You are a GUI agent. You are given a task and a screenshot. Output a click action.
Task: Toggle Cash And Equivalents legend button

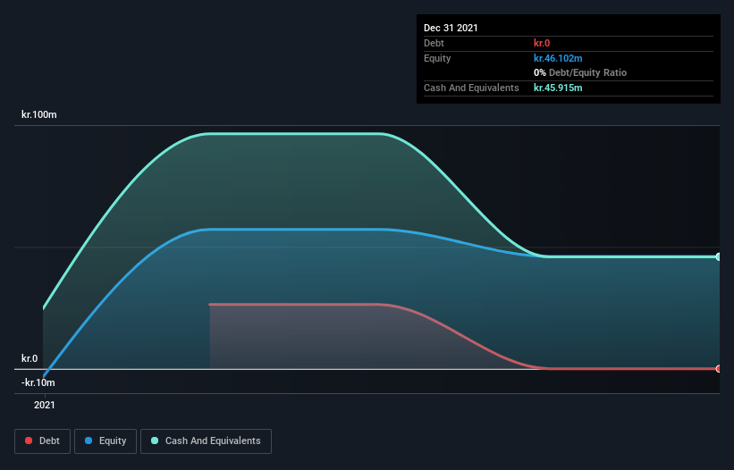click(206, 441)
